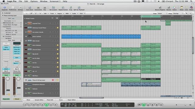Go to beginning with transport button
This screenshot has width=195, height=109.
coord(25,105)
